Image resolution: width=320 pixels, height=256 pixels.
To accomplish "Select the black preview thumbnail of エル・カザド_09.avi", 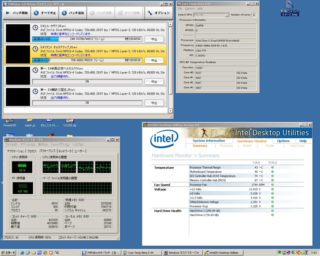I will pyautogui.click(x=18, y=33).
